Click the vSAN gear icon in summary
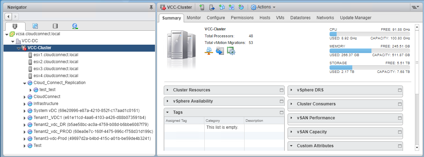 coord(231,51)
